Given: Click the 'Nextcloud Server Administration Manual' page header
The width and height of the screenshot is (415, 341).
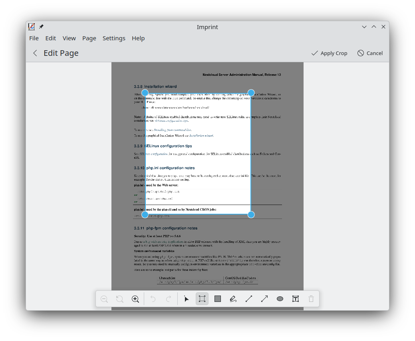Looking at the screenshot, I should (x=242, y=75).
